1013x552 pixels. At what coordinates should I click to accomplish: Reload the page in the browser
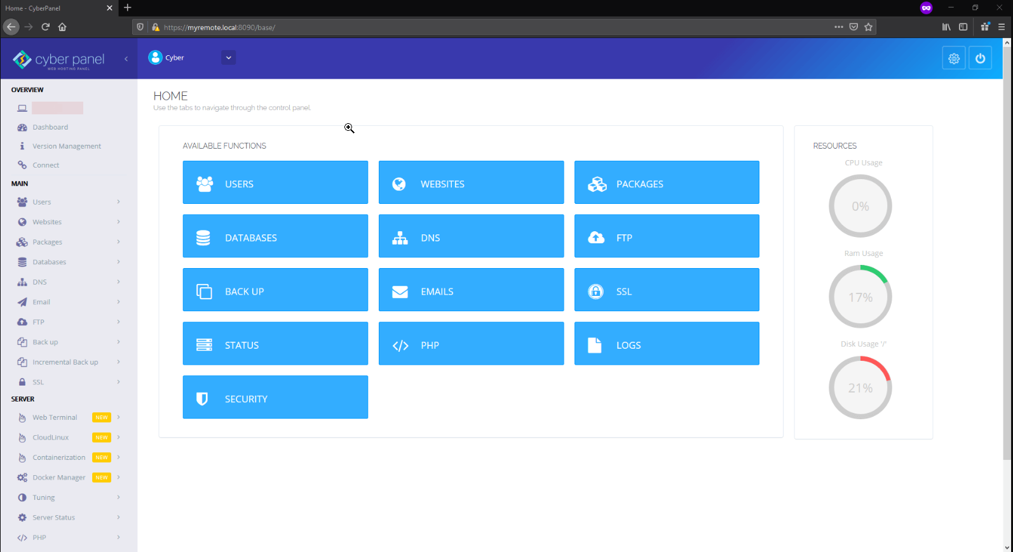(46, 27)
